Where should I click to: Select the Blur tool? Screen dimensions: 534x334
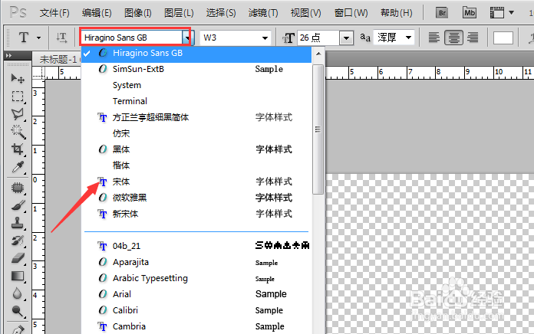click(18, 293)
